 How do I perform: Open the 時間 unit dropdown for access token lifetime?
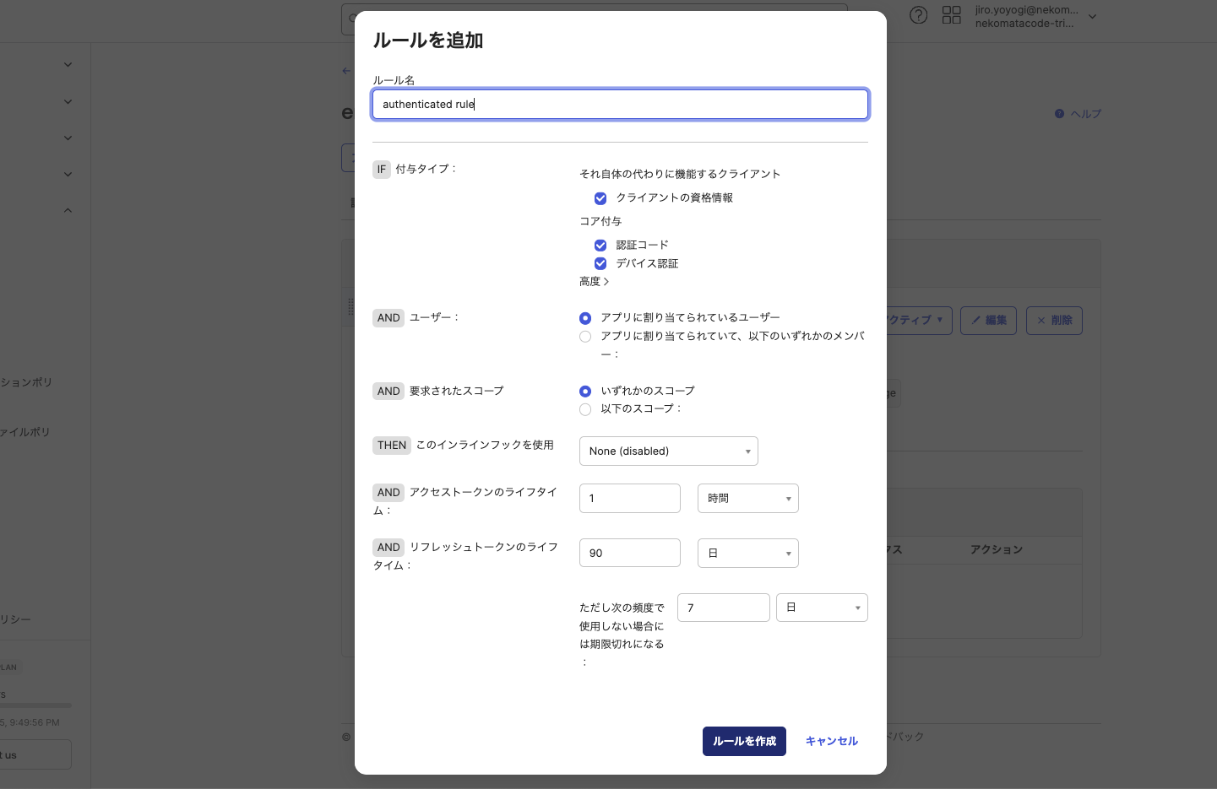click(x=747, y=498)
